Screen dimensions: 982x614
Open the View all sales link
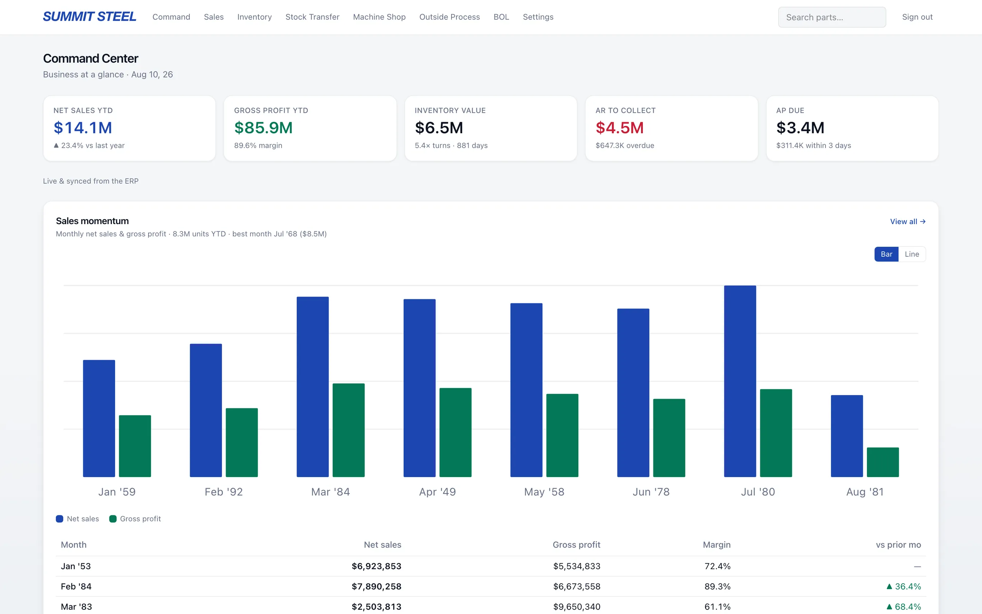(x=908, y=221)
